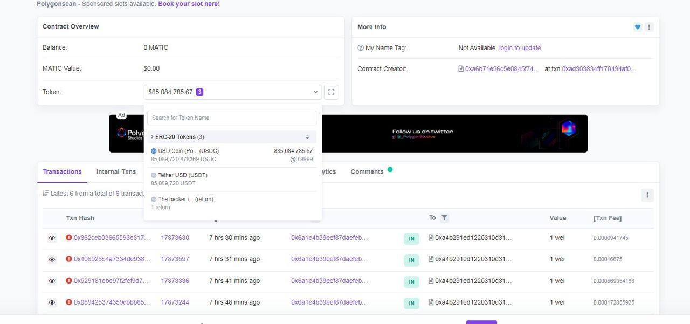This screenshot has width=690, height=324.
Task: Click the 0.0000941745 txn fee value
Action: 611,238
